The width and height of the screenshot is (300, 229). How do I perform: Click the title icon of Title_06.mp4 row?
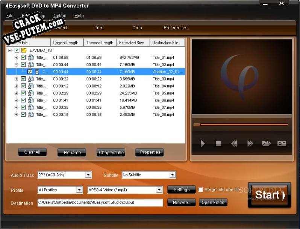pos(31,100)
